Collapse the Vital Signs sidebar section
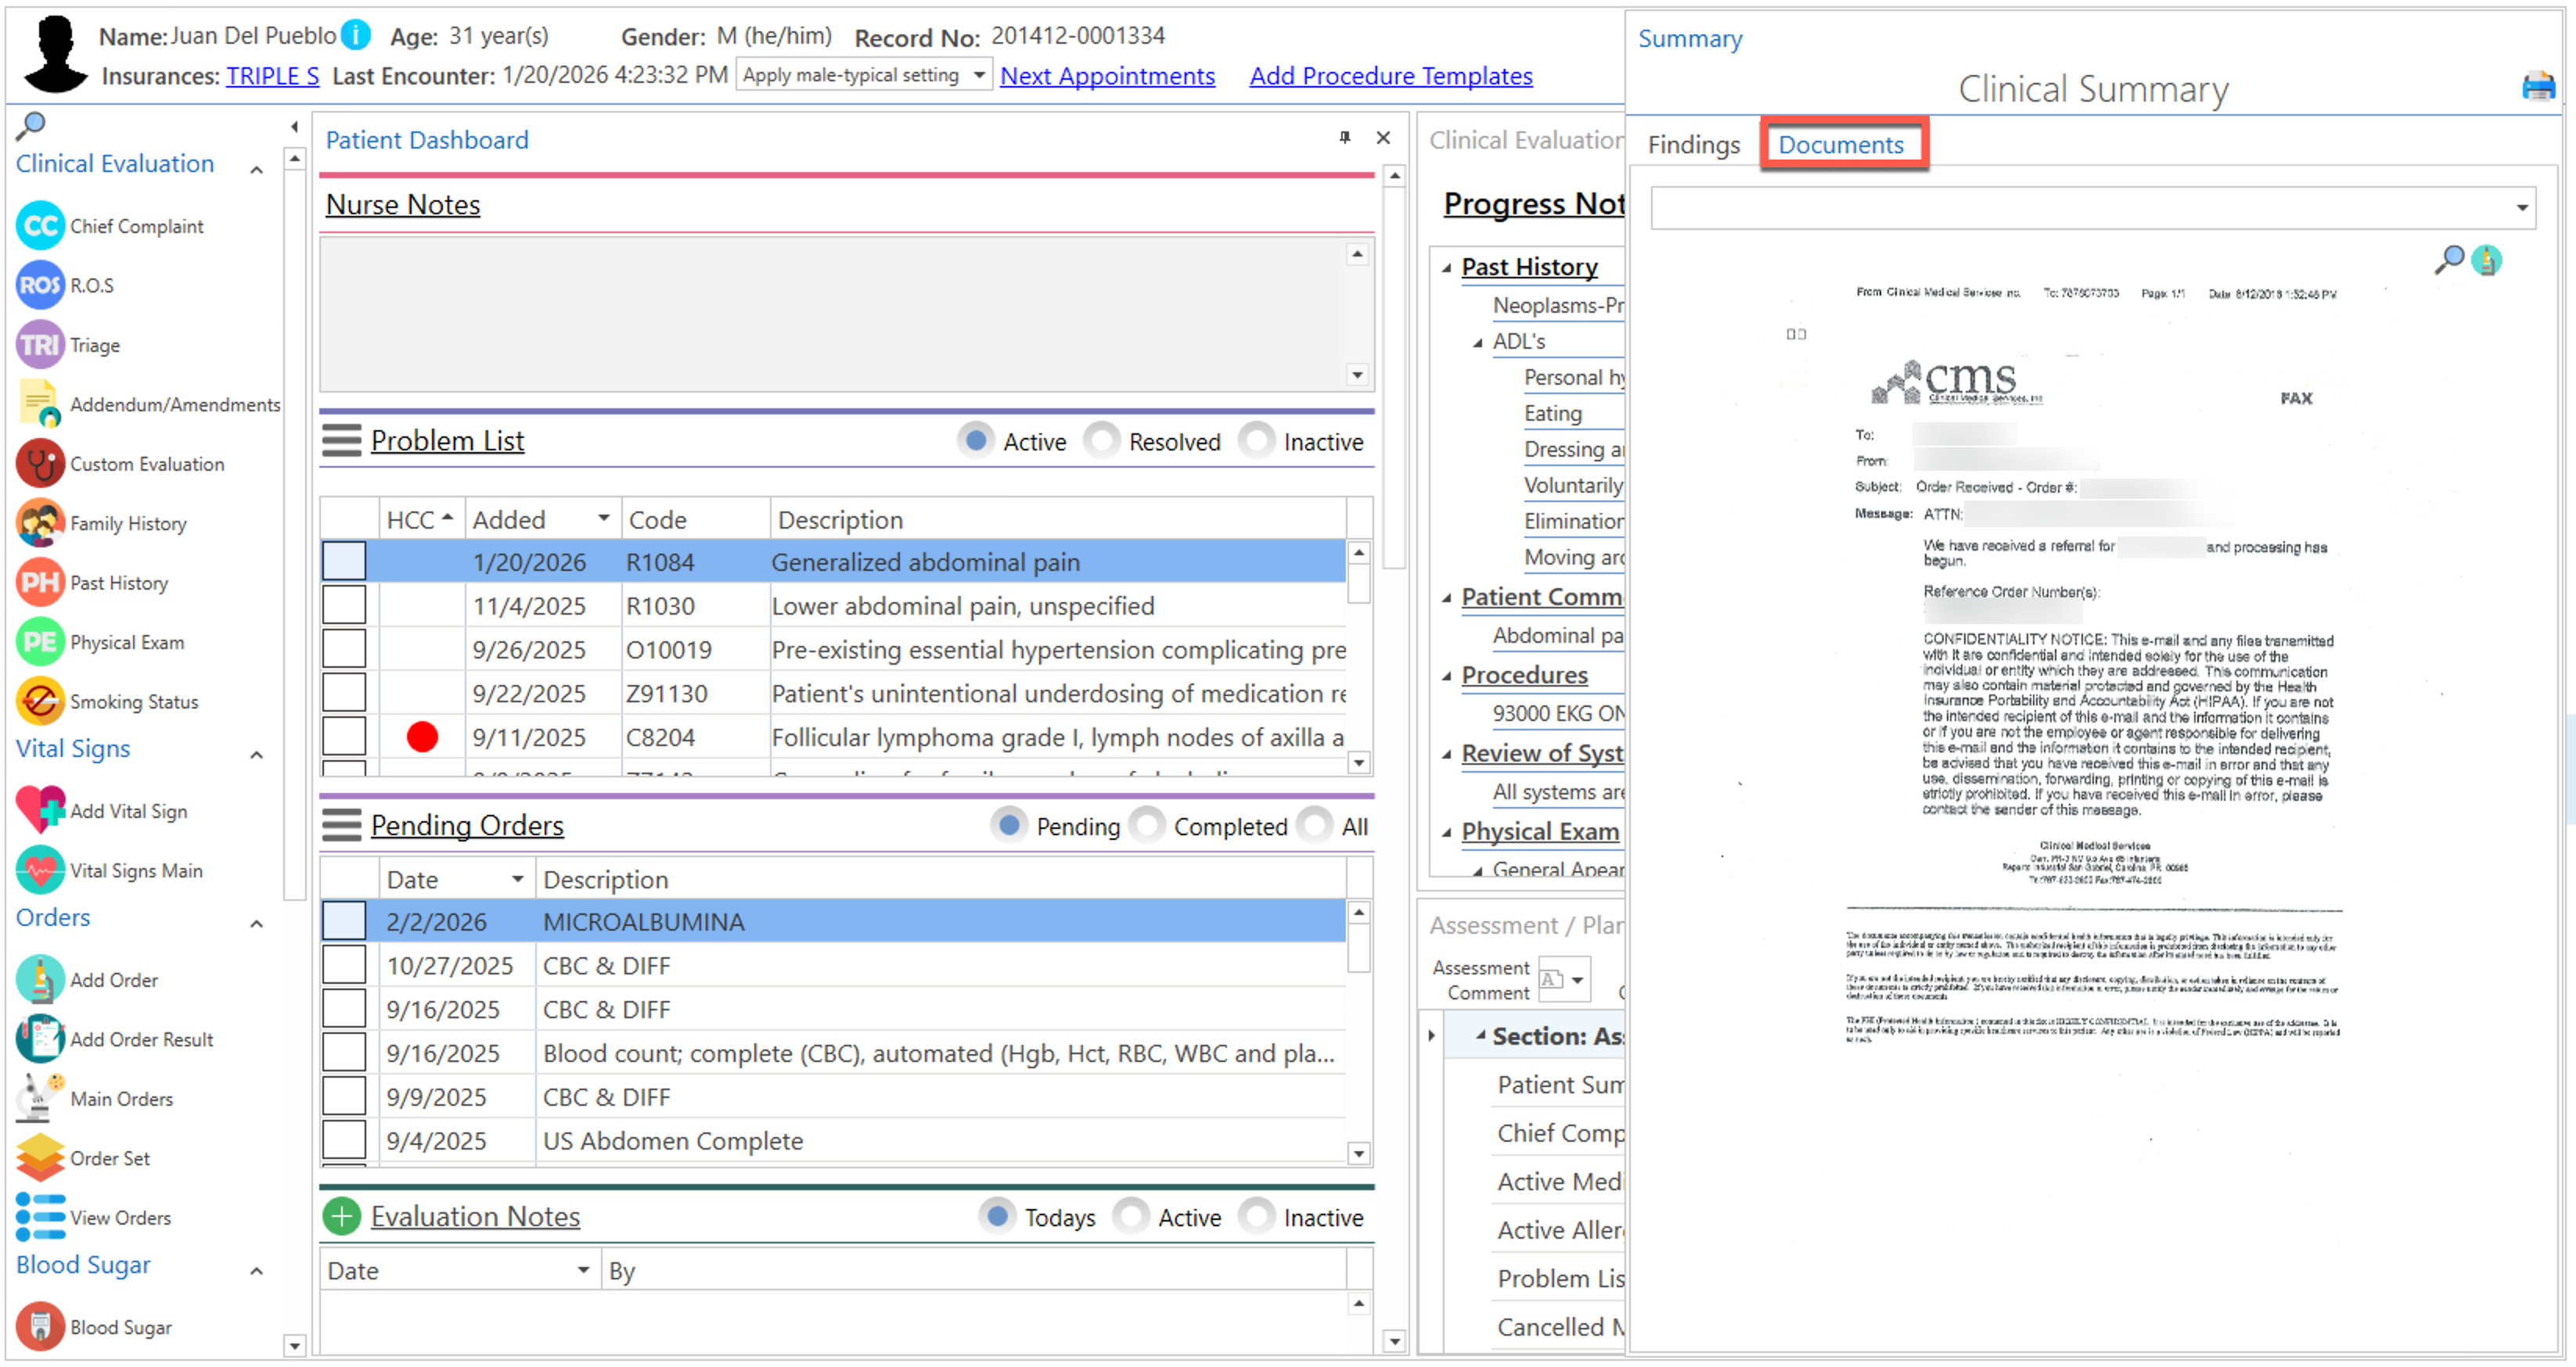Screen dimensions: 2576x1367 pos(256,755)
